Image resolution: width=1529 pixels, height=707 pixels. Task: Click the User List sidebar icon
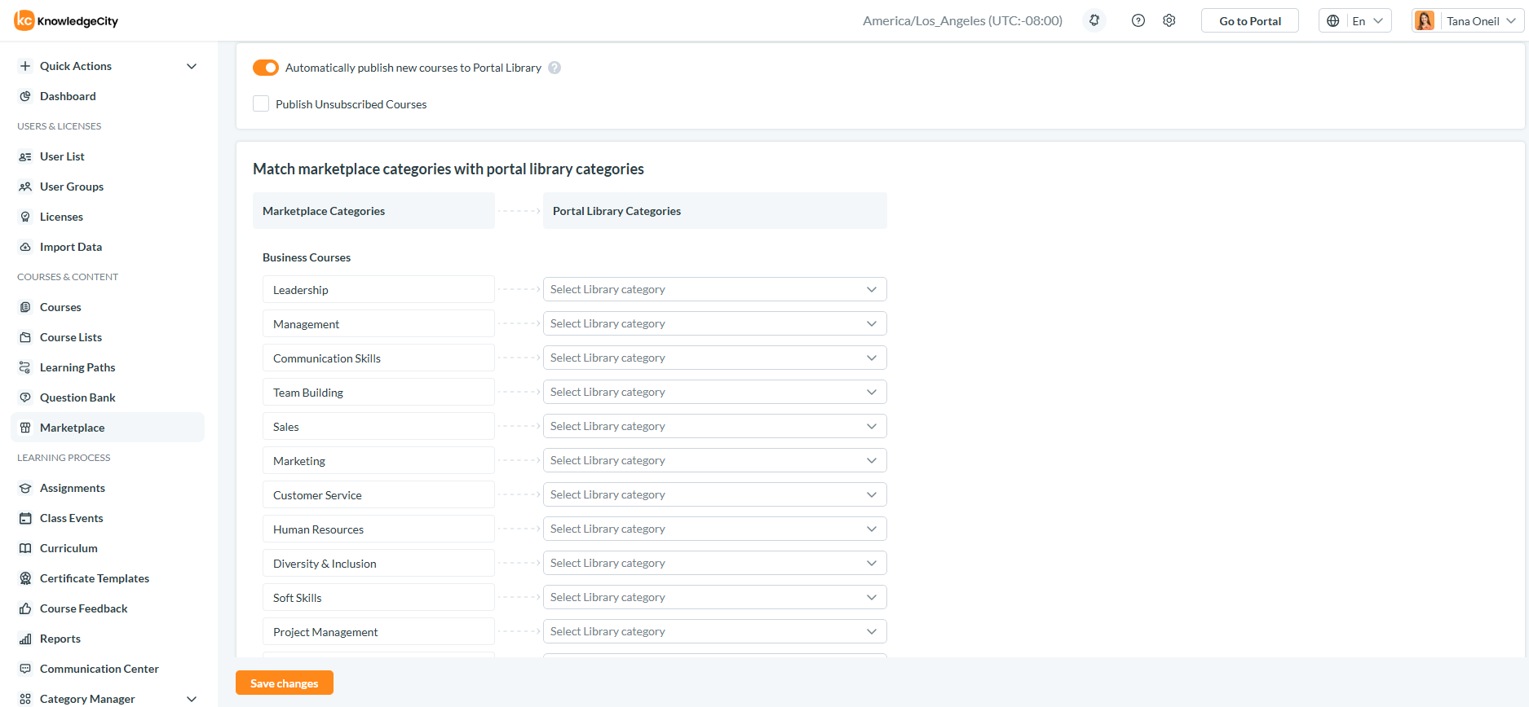click(x=25, y=156)
